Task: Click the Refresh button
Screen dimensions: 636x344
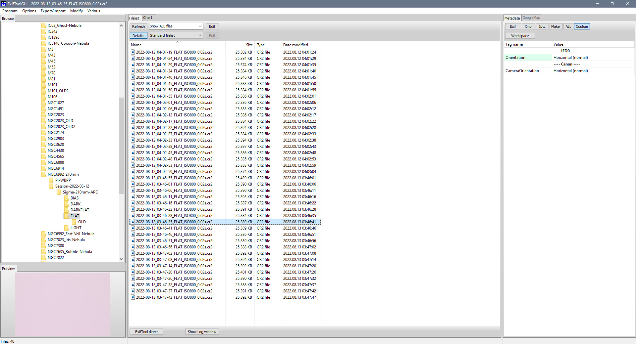Action: pos(138,26)
